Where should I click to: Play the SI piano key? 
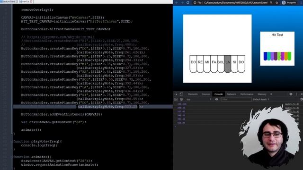pyautogui.click(x=234, y=64)
